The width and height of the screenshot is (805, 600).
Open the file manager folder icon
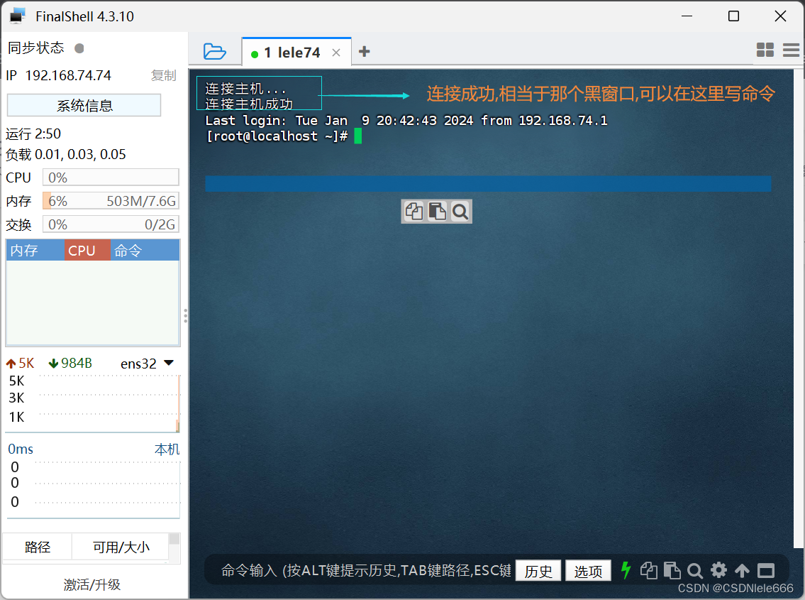click(x=215, y=50)
